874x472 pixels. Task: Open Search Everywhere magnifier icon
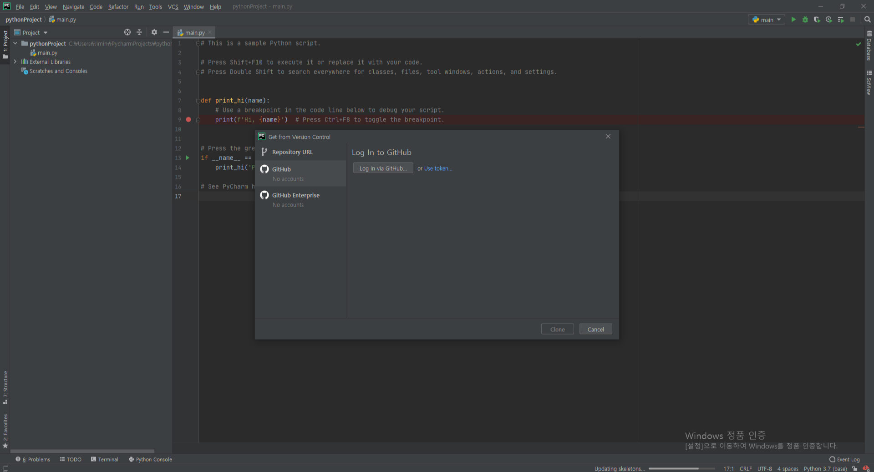point(867,20)
